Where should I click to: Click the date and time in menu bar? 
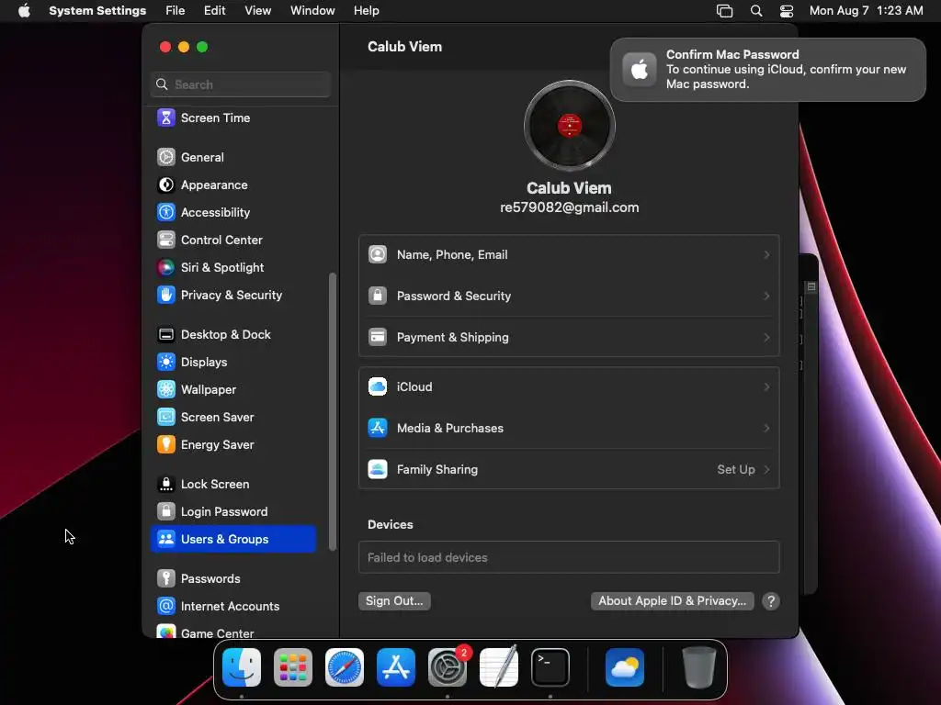click(866, 11)
